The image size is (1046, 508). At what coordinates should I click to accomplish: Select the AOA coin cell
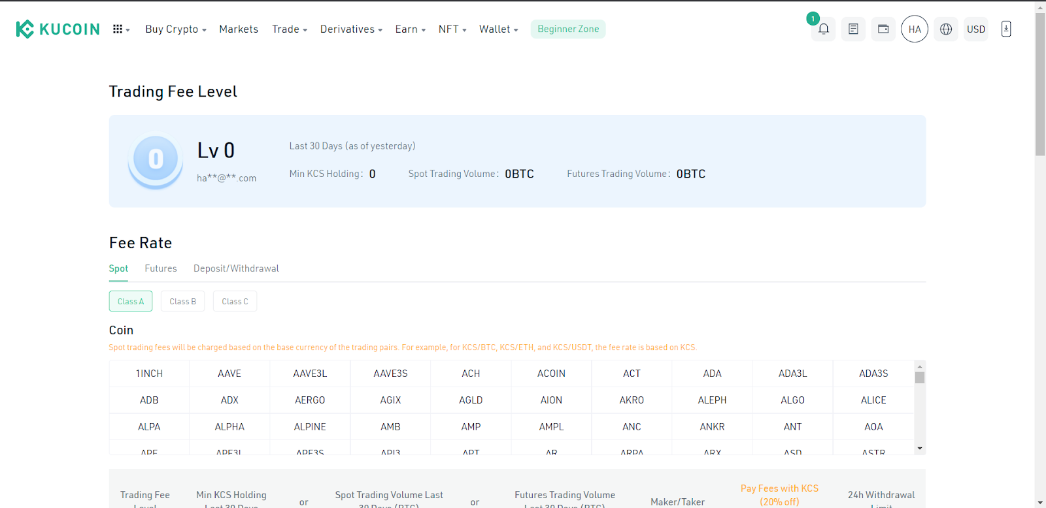pyautogui.click(x=873, y=427)
